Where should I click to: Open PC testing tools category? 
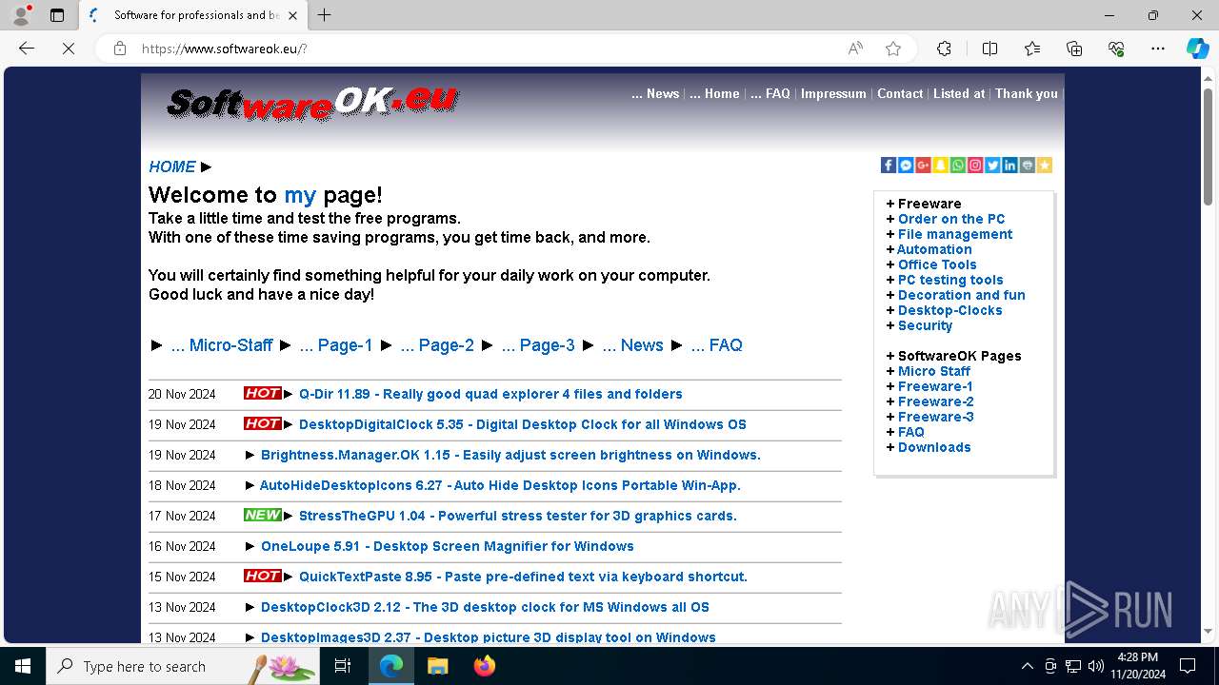pyautogui.click(x=950, y=280)
